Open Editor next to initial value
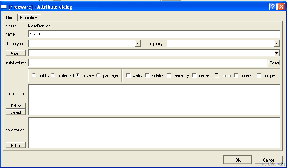The image size is (287, 168). [x=274, y=63]
